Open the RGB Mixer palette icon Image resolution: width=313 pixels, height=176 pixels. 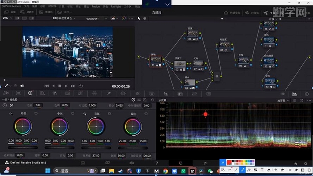(x=54, y=93)
